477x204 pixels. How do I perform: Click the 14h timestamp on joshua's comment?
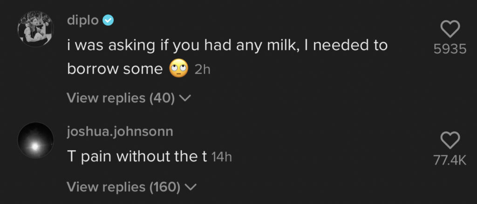(221, 158)
